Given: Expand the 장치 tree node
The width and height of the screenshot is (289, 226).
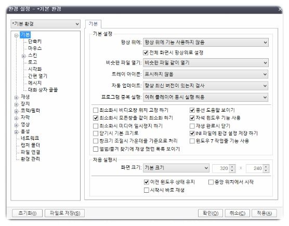Looking at the screenshot, I should point(17,104).
